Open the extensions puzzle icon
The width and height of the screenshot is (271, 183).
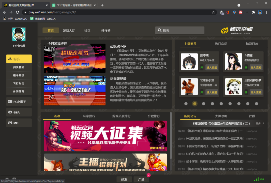point(253,12)
